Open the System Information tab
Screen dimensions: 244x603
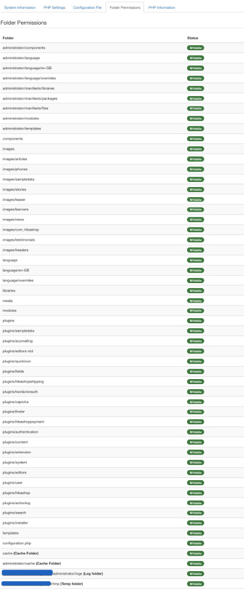(20, 8)
